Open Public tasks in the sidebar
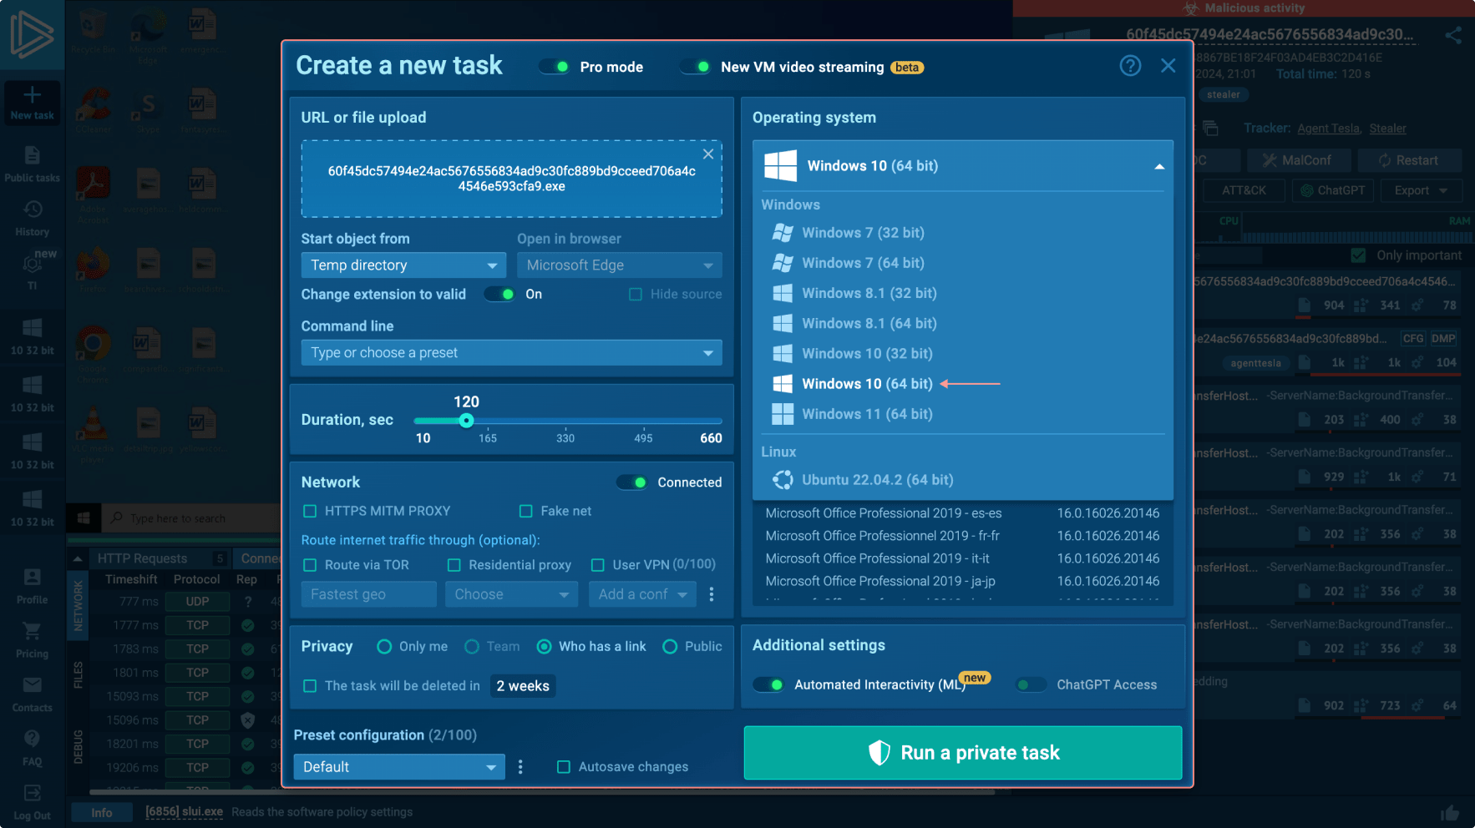This screenshot has width=1475, height=828. pyautogui.click(x=32, y=164)
